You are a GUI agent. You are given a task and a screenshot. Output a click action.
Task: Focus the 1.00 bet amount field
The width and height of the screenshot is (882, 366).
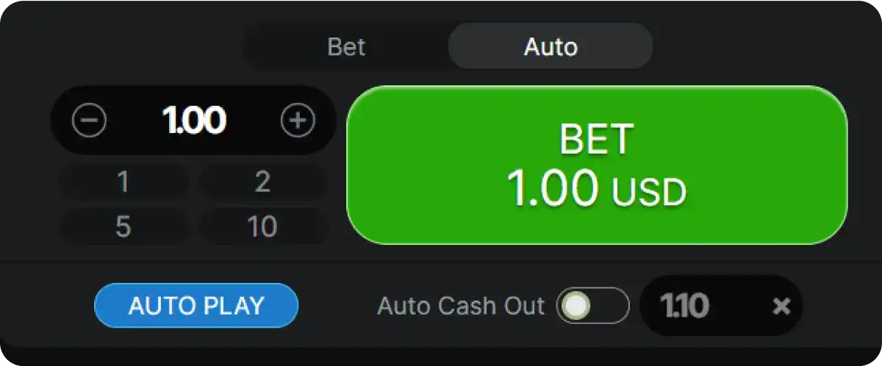click(194, 121)
